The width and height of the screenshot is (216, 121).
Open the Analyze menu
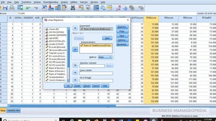37,2
